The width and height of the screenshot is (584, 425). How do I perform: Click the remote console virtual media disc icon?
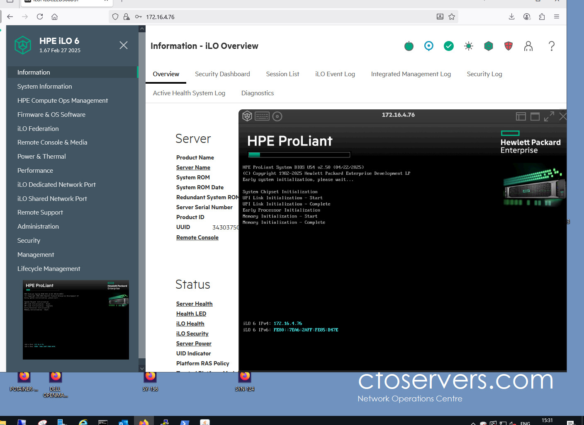pos(277,116)
